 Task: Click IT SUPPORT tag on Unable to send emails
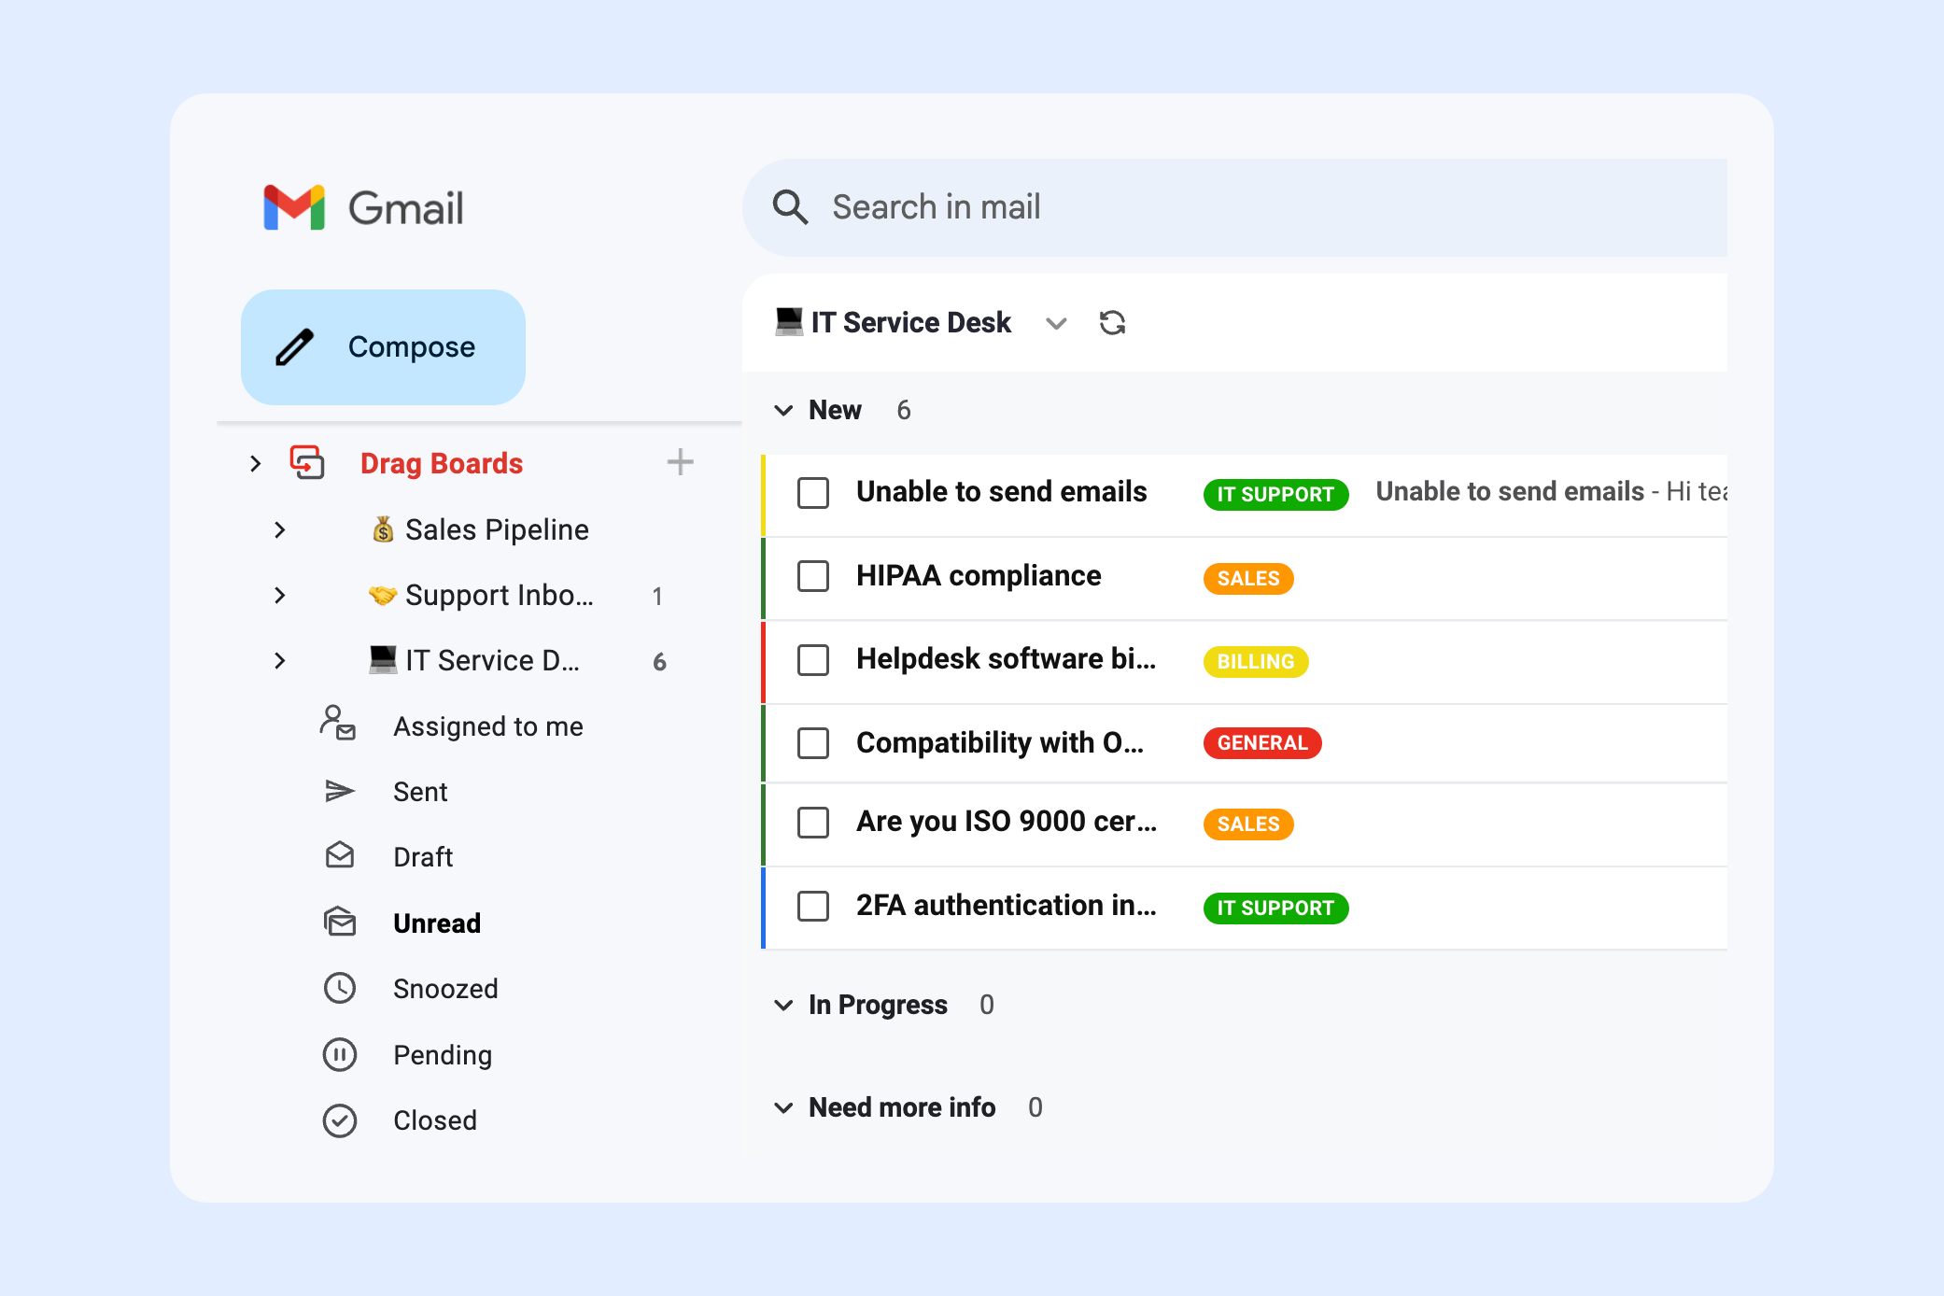click(x=1275, y=494)
